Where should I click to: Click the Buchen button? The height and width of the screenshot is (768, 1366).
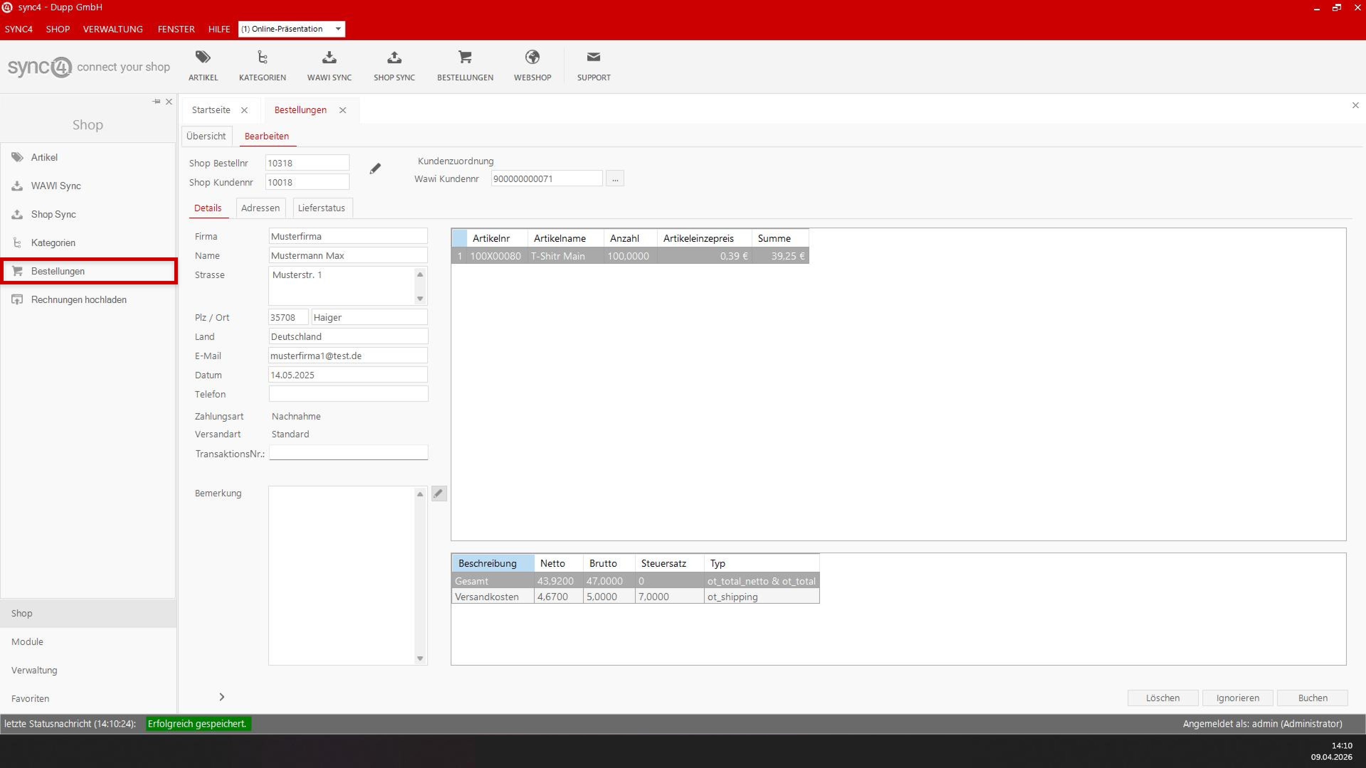tap(1312, 698)
